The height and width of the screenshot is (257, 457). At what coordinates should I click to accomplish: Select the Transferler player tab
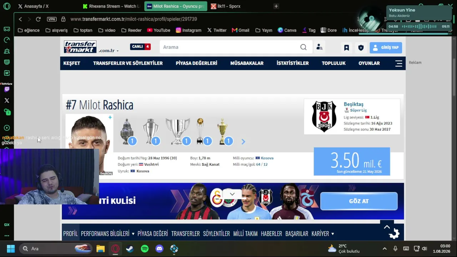(x=185, y=234)
